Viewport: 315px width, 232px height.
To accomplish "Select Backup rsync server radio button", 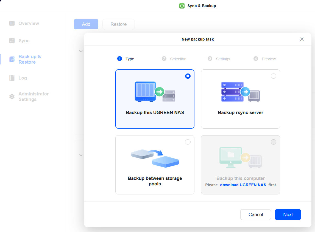I will click(x=274, y=76).
